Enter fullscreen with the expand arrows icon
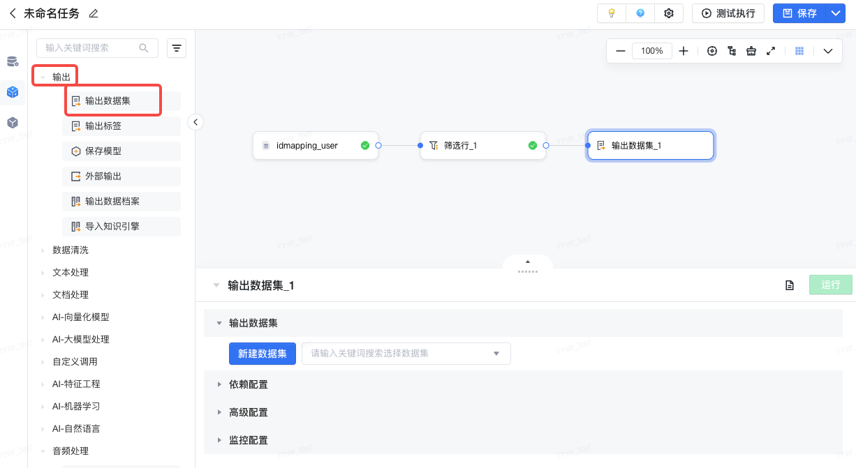 point(771,51)
